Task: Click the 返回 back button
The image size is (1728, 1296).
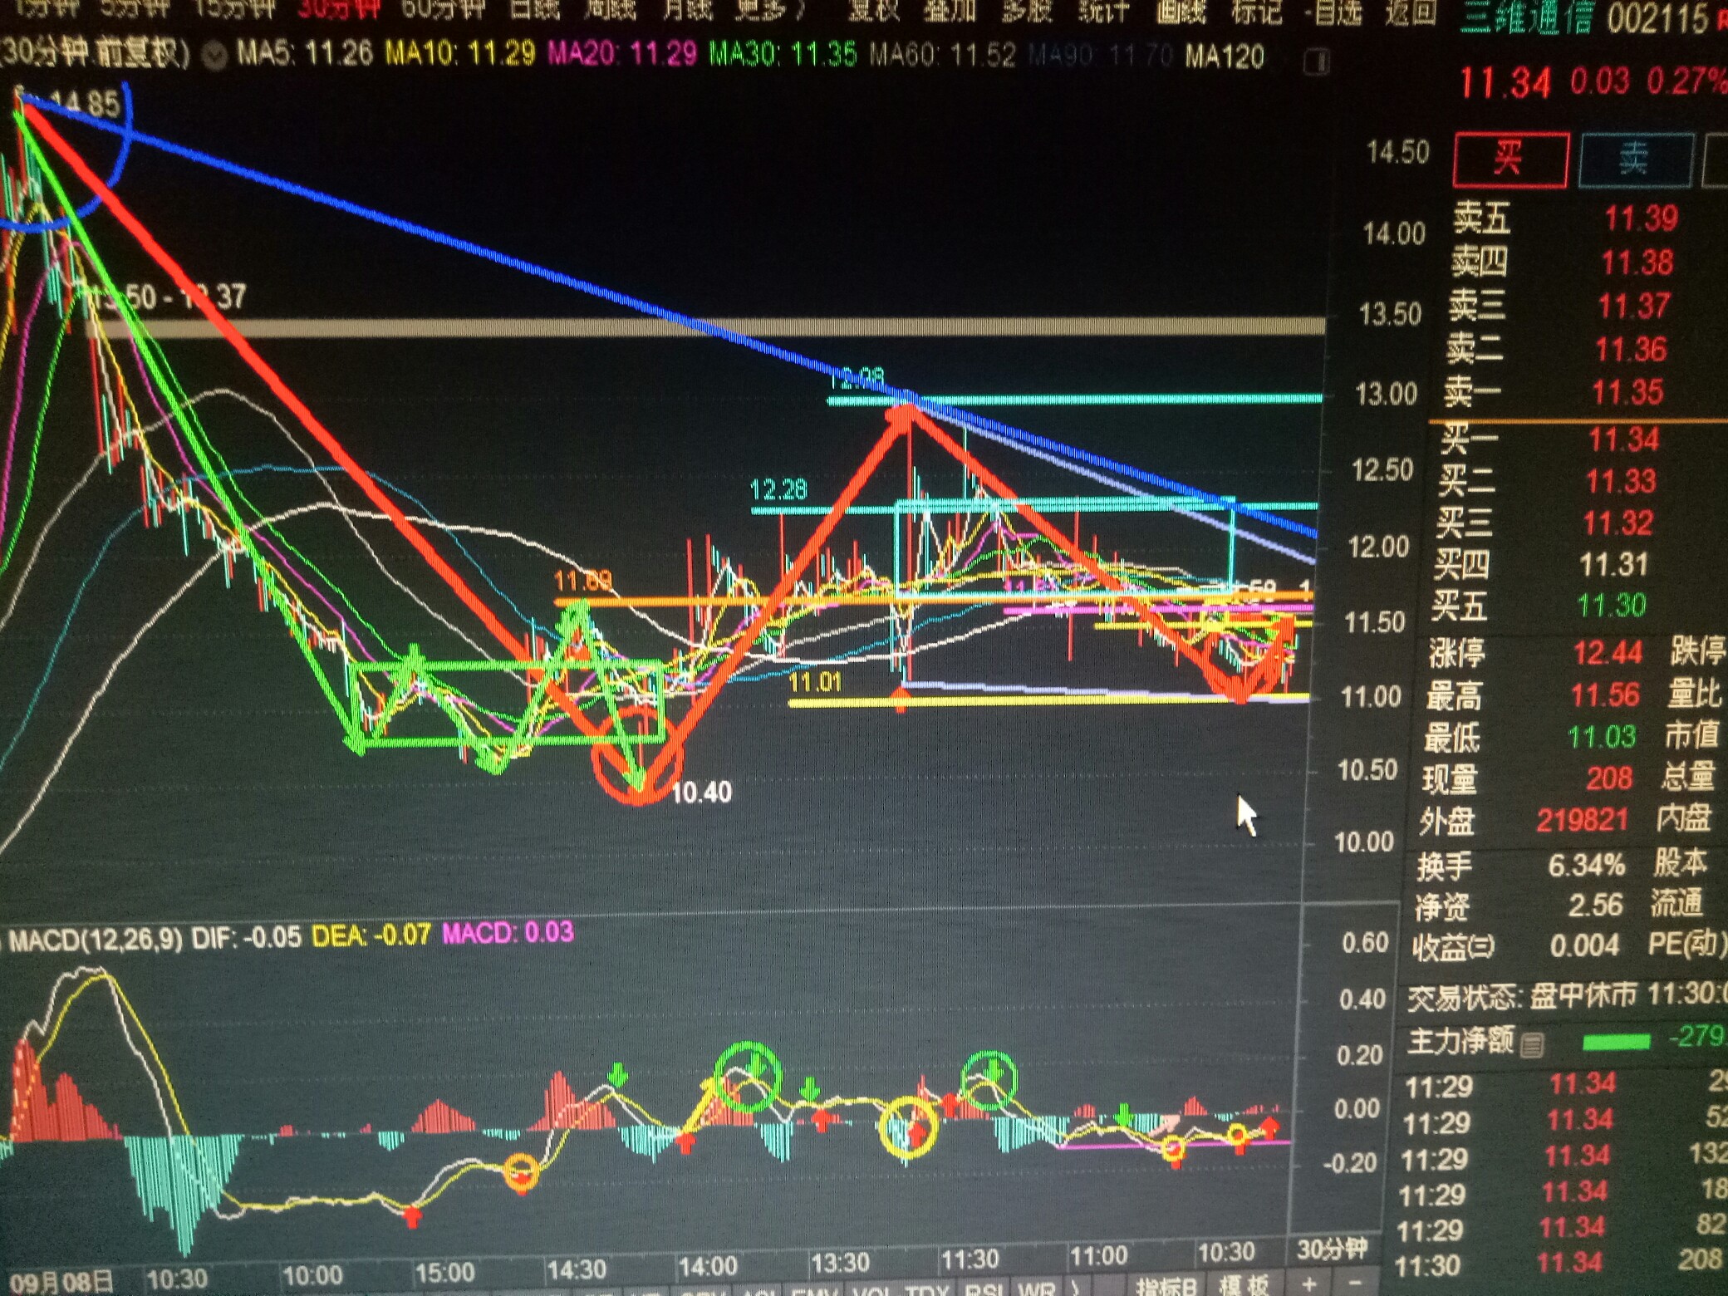Action: pos(1411,12)
